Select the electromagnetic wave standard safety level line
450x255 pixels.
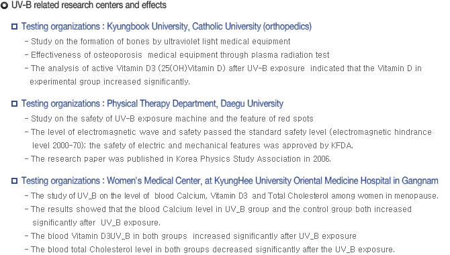(x=228, y=132)
